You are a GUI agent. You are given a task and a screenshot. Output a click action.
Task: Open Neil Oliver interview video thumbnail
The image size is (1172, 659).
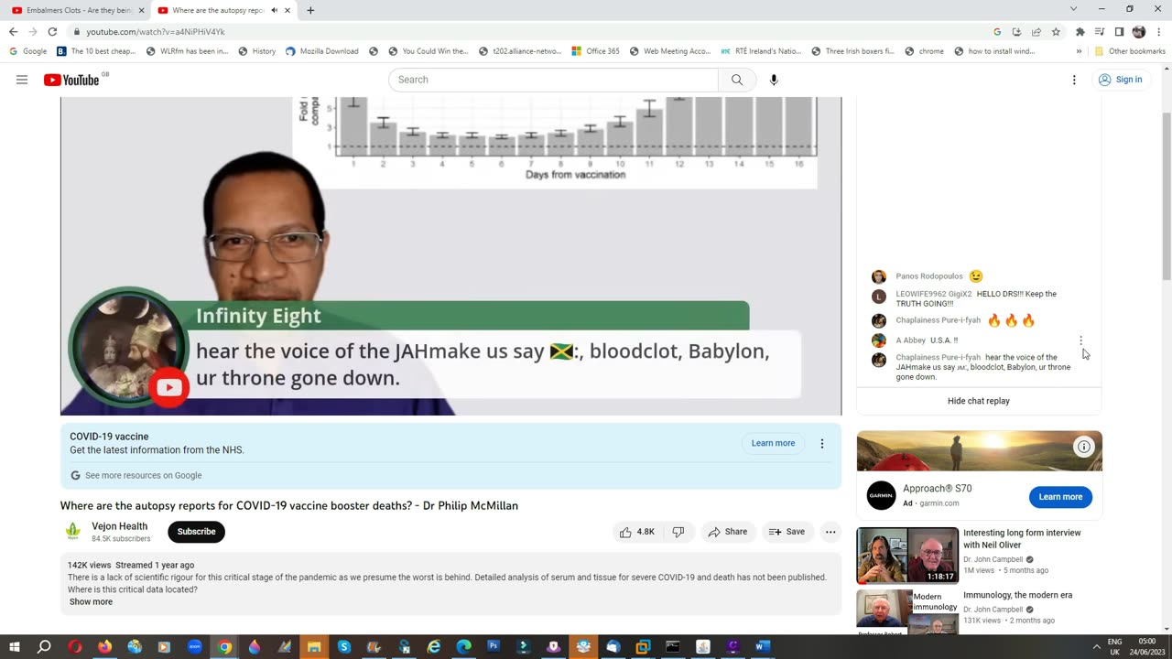pyautogui.click(x=907, y=556)
